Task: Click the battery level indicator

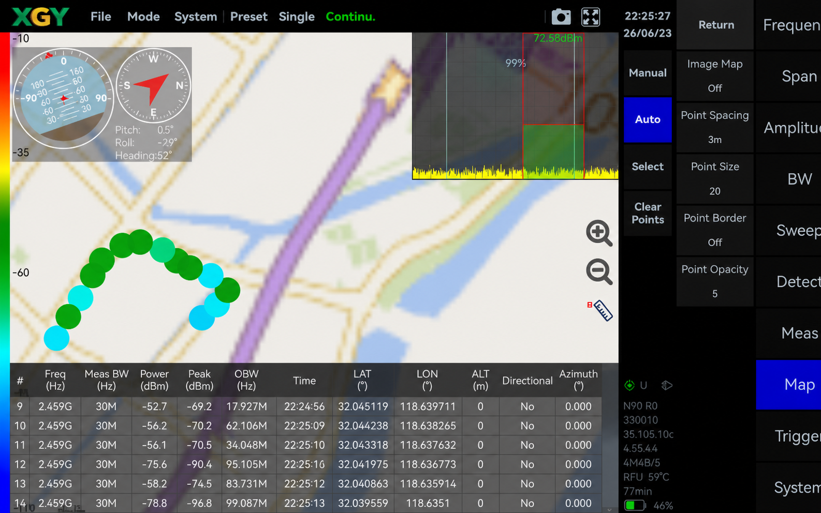Action: click(x=635, y=505)
